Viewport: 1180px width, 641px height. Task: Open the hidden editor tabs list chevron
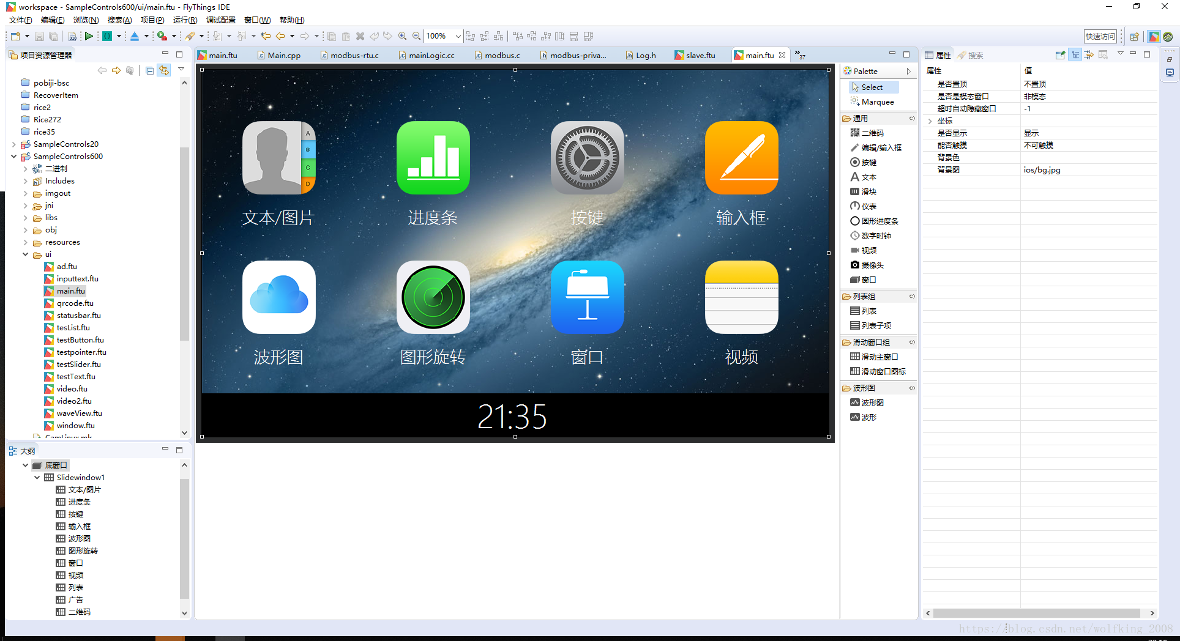pyautogui.click(x=801, y=54)
